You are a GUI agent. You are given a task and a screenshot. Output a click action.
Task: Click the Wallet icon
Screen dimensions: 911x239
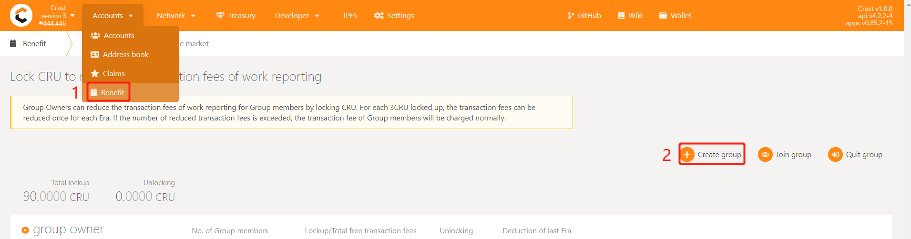pyautogui.click(x=663, y=16)
